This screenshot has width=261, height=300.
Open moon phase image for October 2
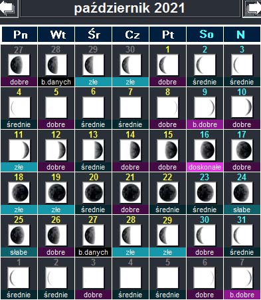205,65
